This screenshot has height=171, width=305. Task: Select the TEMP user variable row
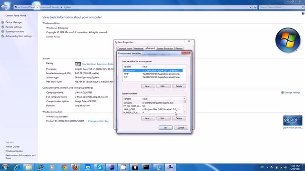coord(152,74)
